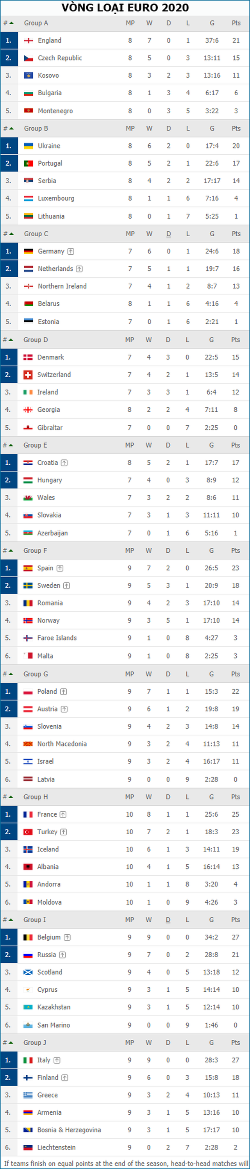
Task: Sort Group C by D column
Action: (168, 234)
